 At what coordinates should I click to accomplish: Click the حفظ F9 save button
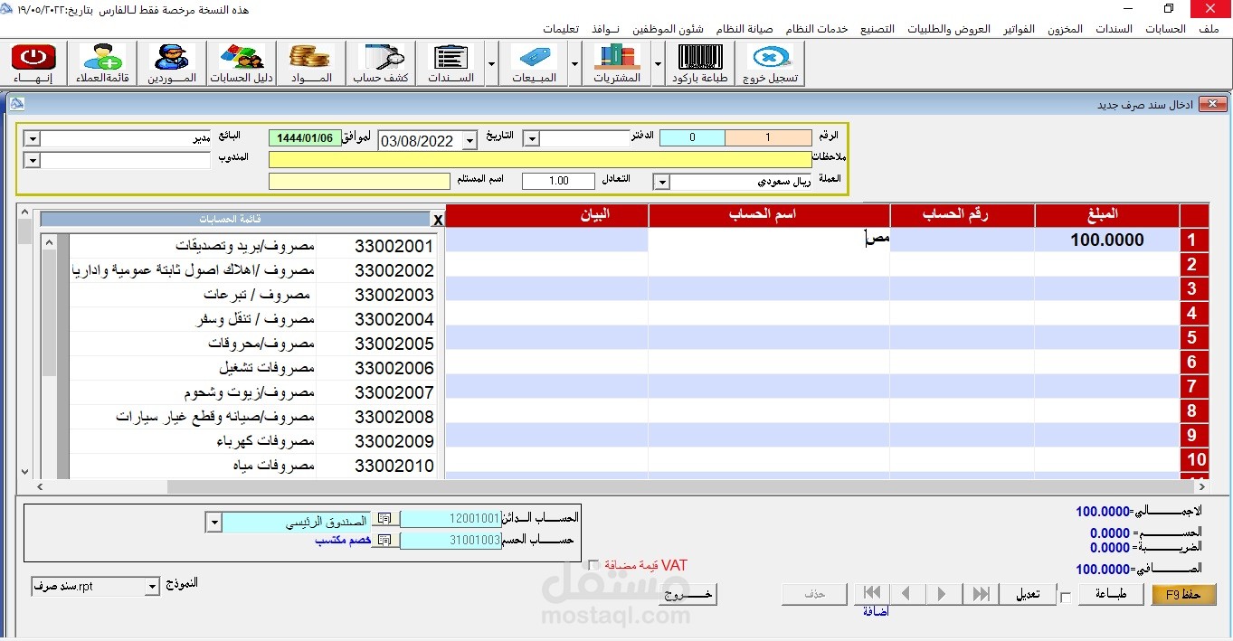coord(1184,594)
